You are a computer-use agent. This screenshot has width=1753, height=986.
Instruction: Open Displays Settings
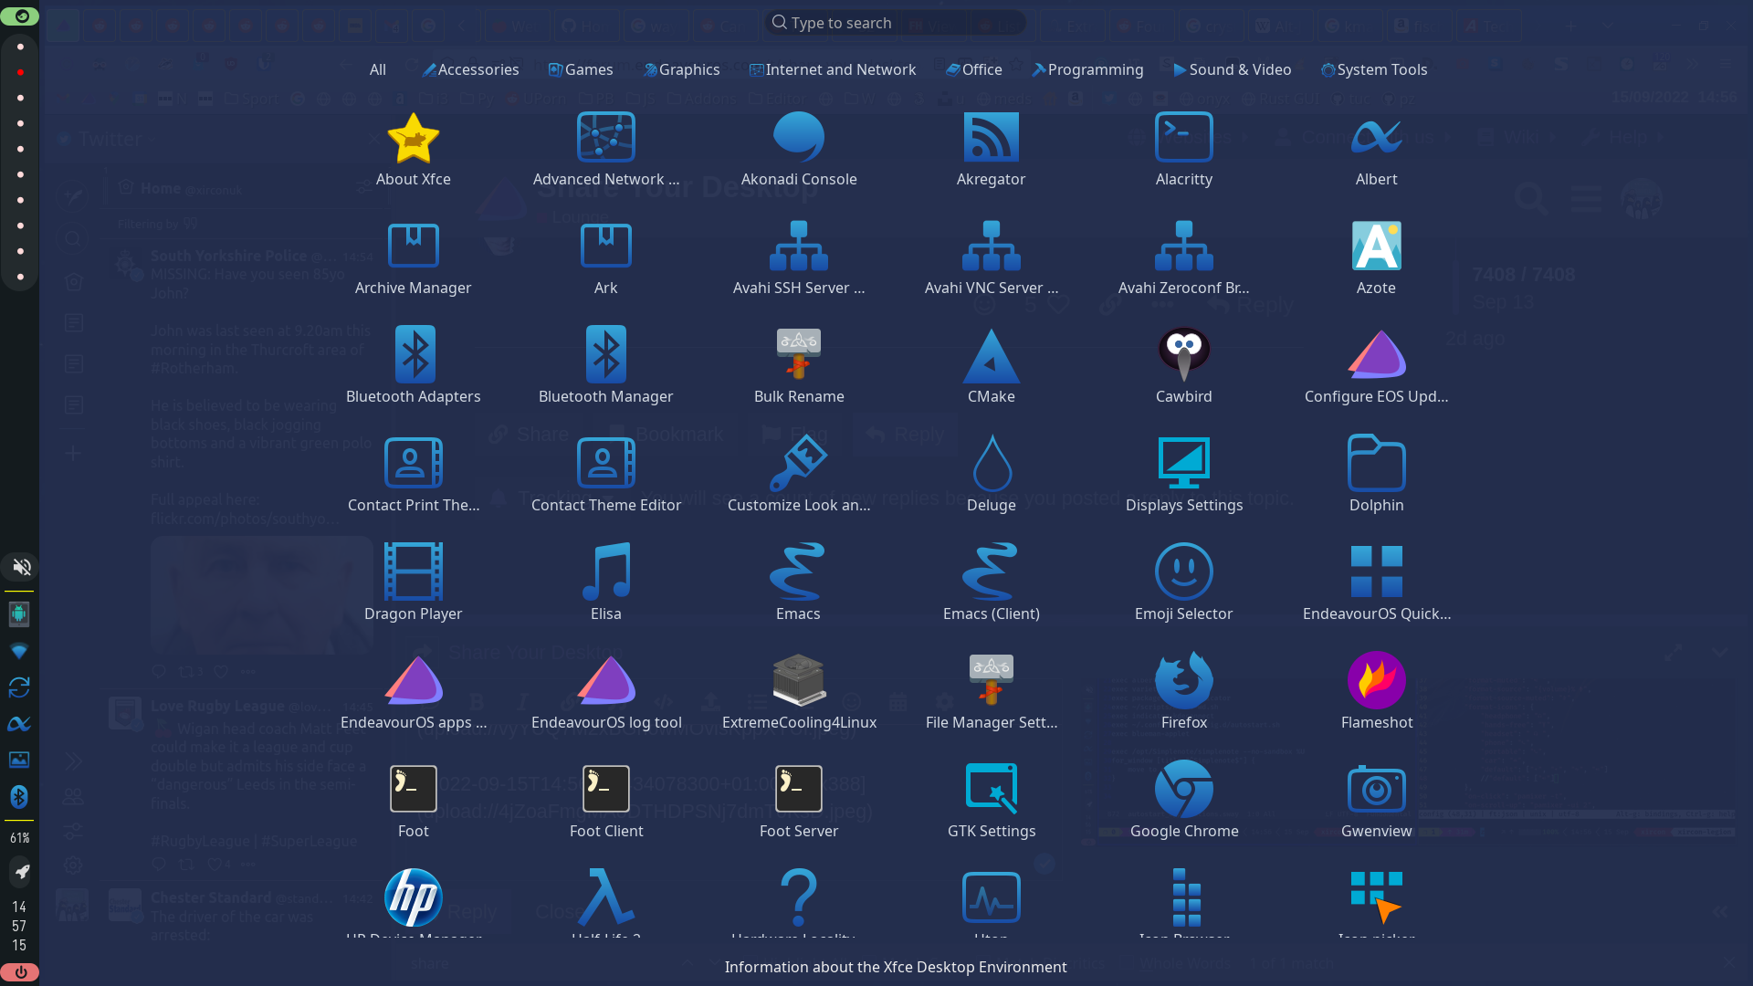tap(1183, 477)
